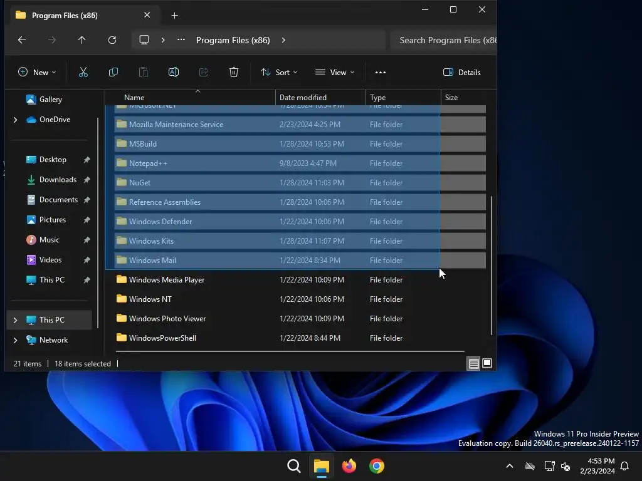Click the file list vertical scrollbar
Viewport: 642px width, 481px height.
pos(492,266)
